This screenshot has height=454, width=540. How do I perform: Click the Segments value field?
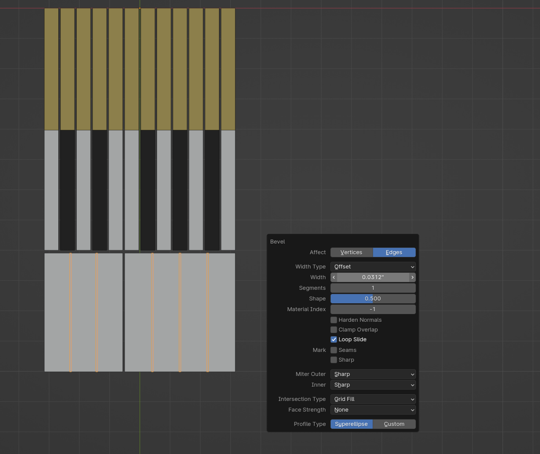point(373,288)
